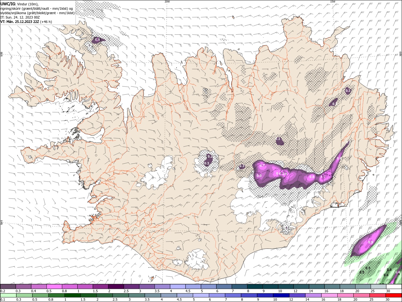Select the darkest green 1 swatch in lower legend
The height and width of the screenshot is (302, 402).
72,295
